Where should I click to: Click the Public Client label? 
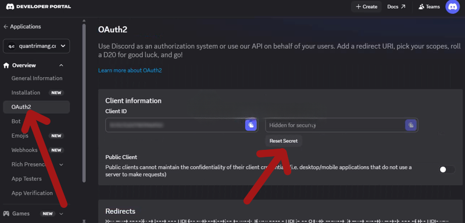(x=121, y=157)
